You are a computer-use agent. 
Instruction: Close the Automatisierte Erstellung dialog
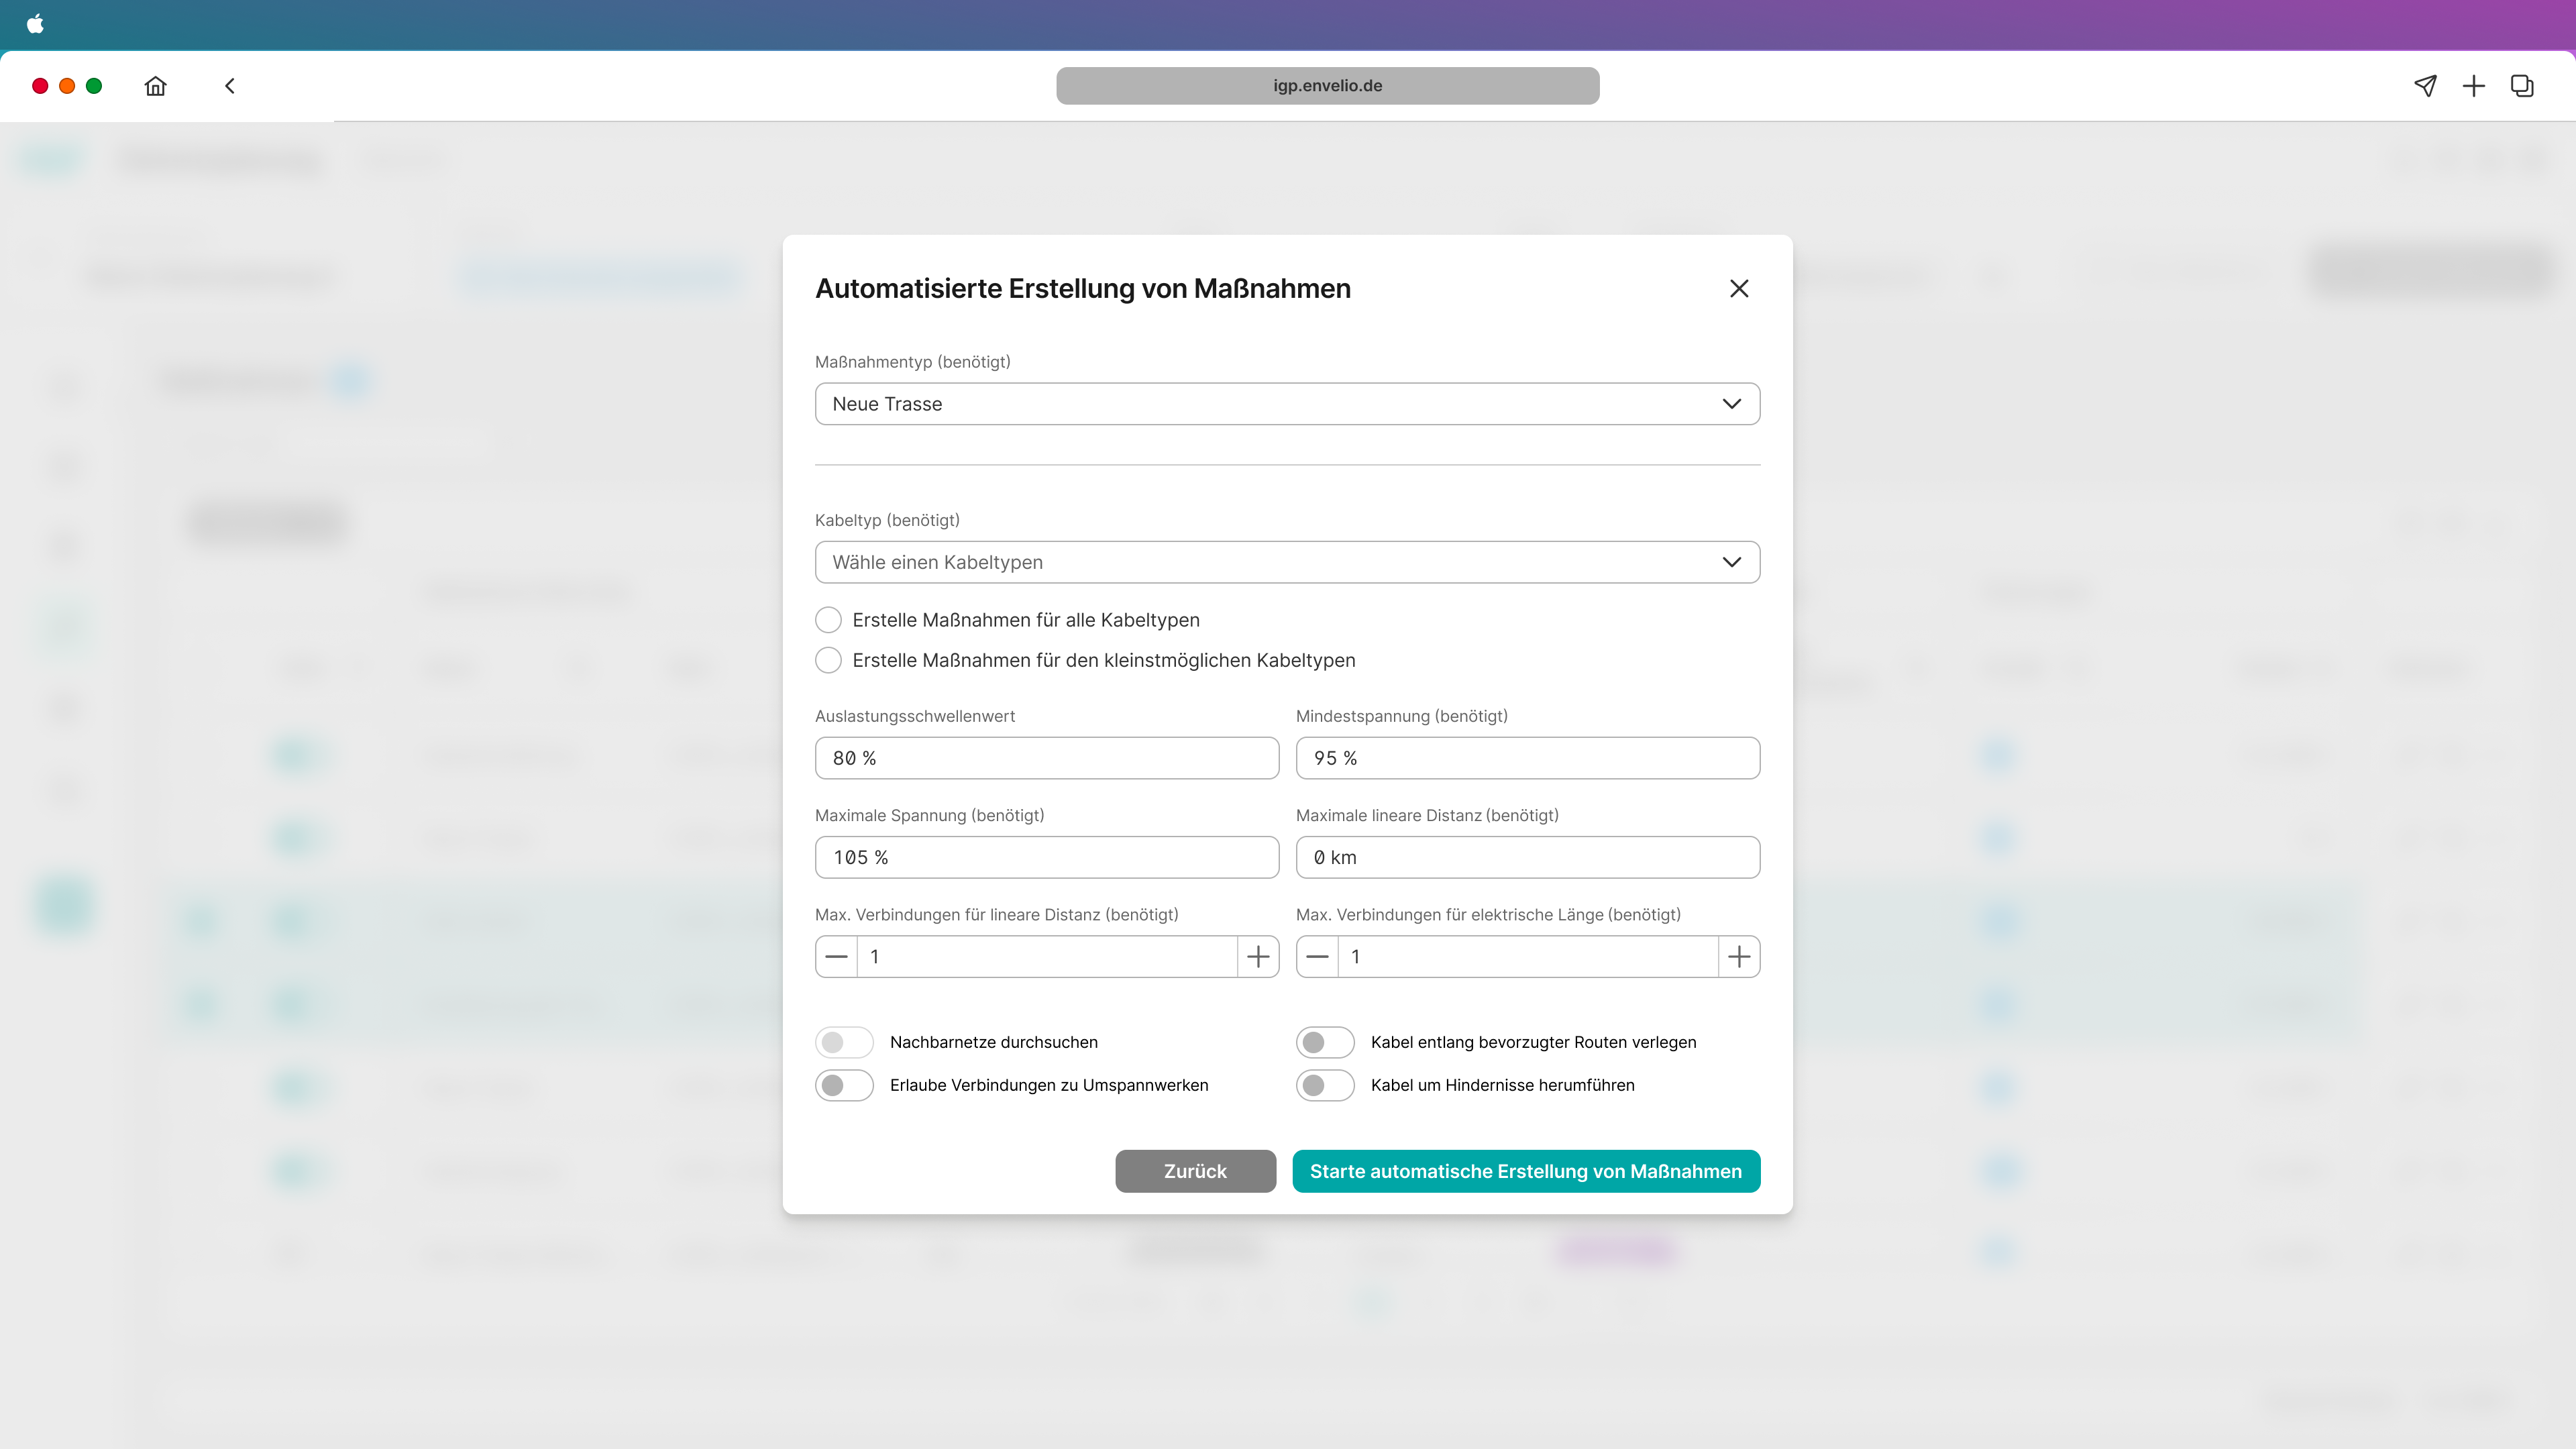pos(1739,289)
